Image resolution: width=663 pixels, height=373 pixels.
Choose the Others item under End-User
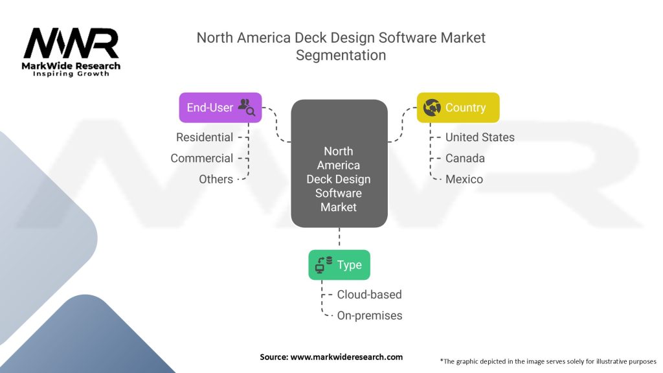click(216, 179)
